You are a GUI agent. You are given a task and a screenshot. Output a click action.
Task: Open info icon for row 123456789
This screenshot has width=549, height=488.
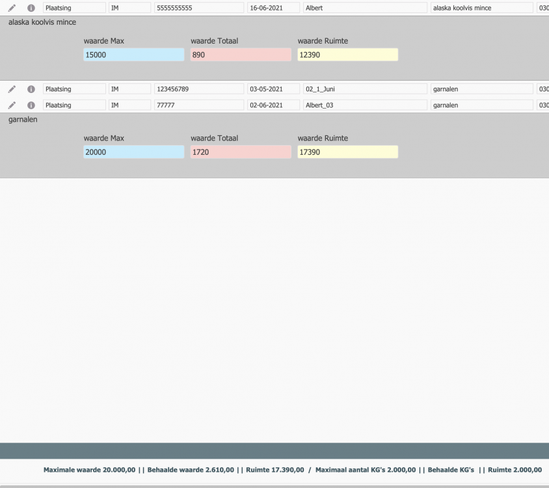[31, 89]
